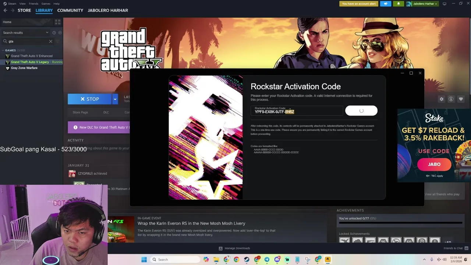Image resolution: width=471 pixels, height=265 pixels.
Task: Open Copilot from the taskbar
Action: [206, 259]
